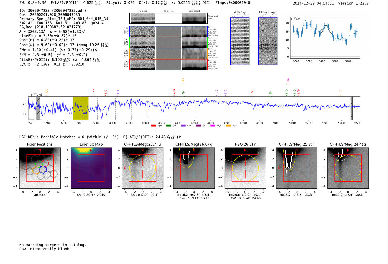Click the RA,Dec coordinates text

click(x=51, y=27)
